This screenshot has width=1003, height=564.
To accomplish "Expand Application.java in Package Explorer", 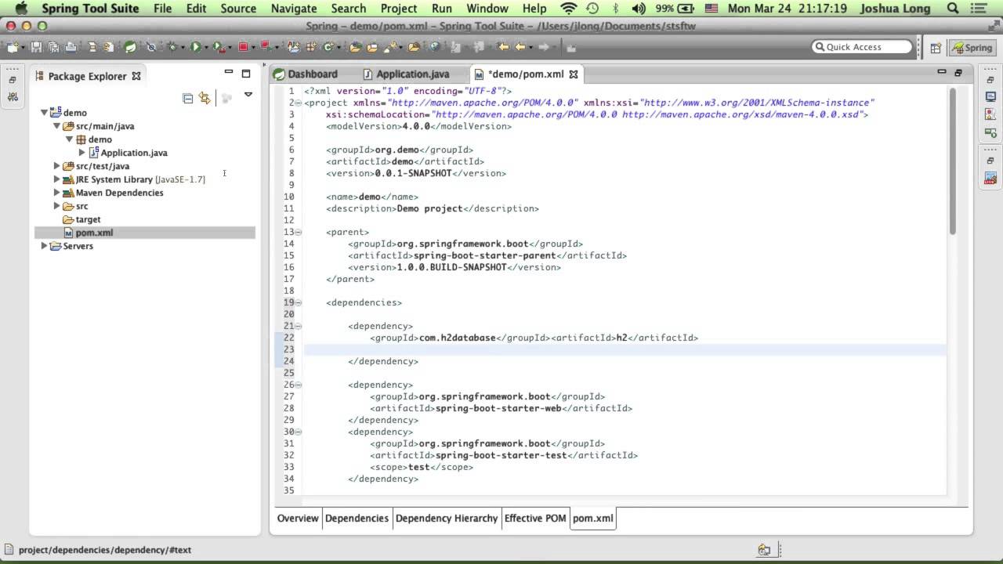I will point(81,153).
